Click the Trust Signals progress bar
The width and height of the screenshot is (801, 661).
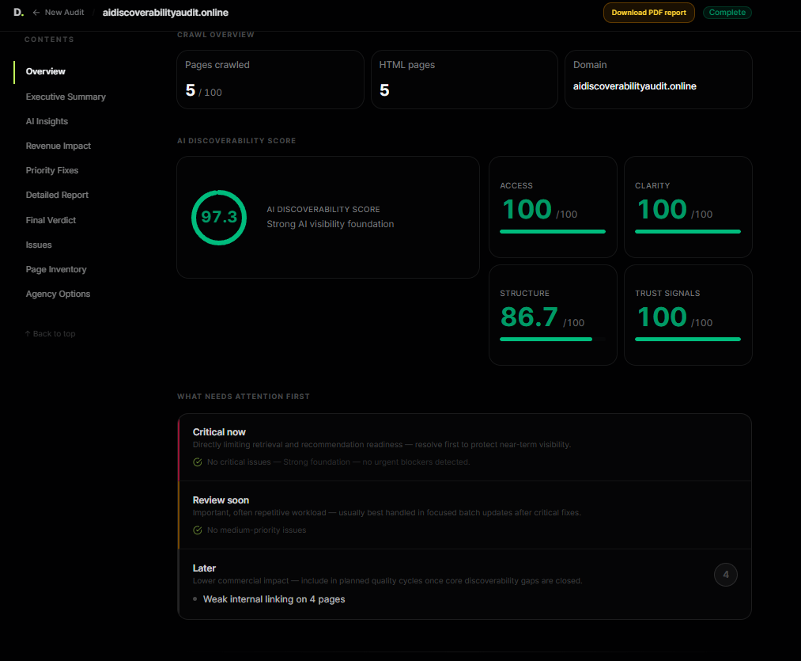point(688,339)
